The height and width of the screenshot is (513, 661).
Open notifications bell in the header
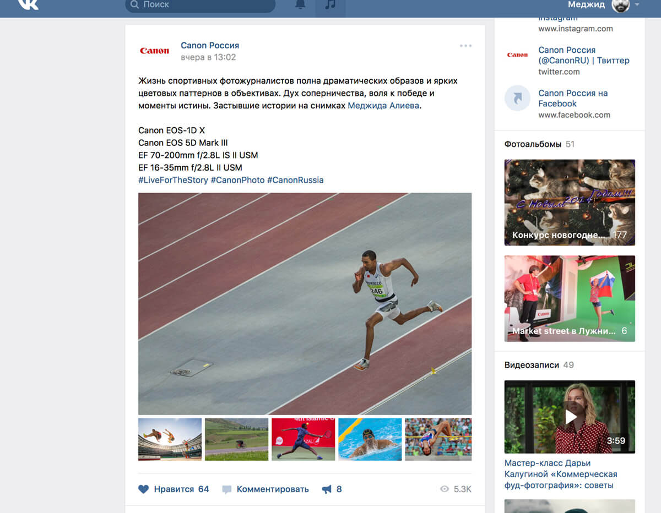tap(300, 4)
